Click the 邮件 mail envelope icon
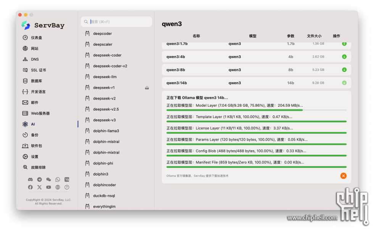The image size is (374, 231). point(25,103)
